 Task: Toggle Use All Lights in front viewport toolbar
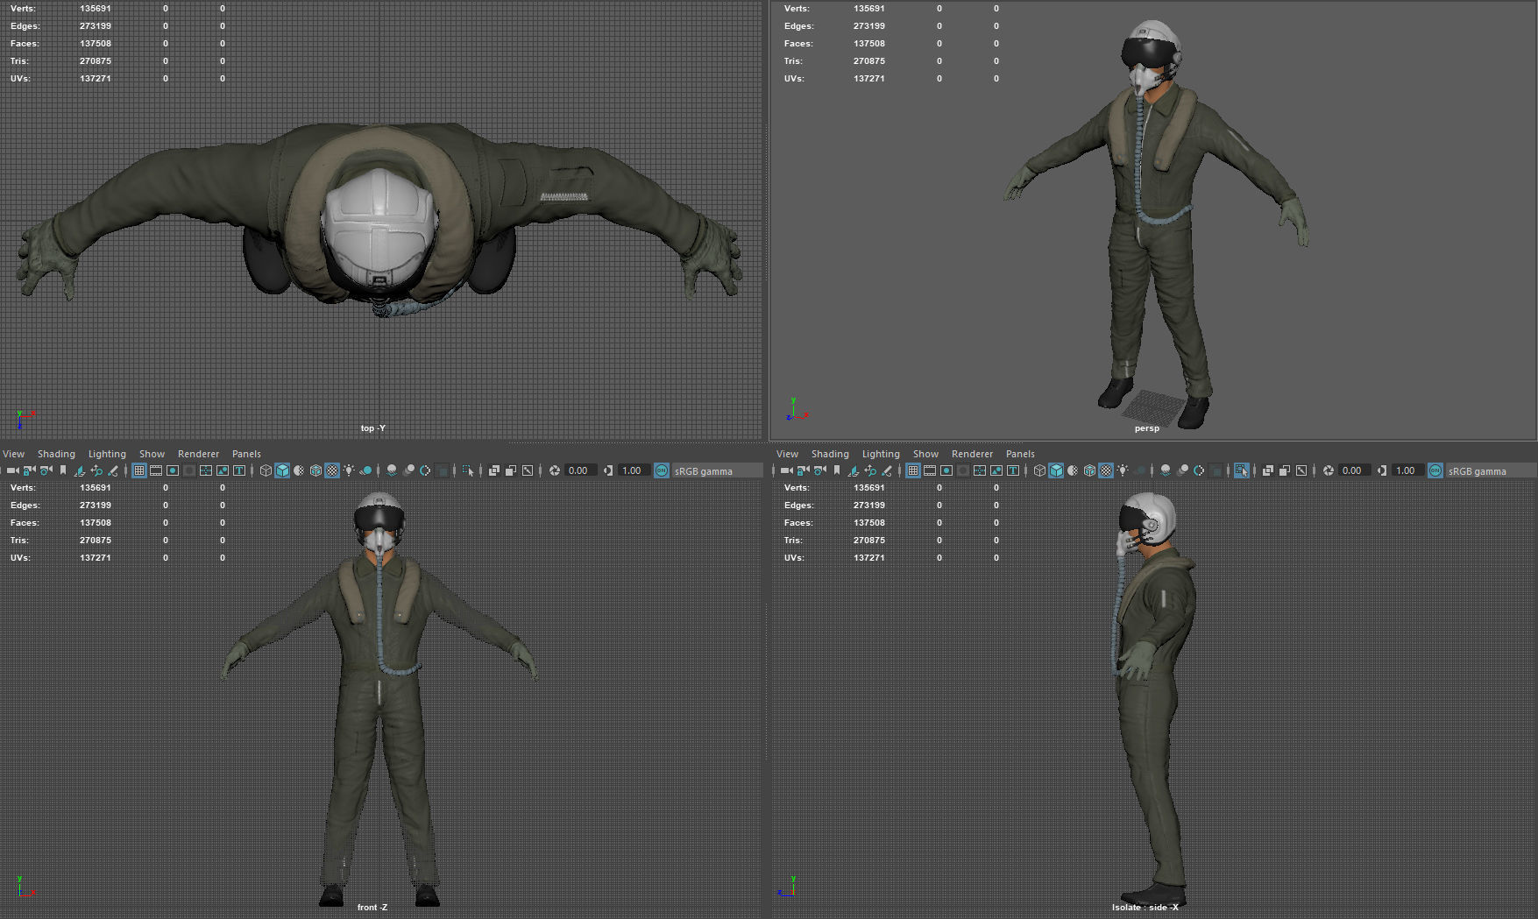click(x=349, y=470)
